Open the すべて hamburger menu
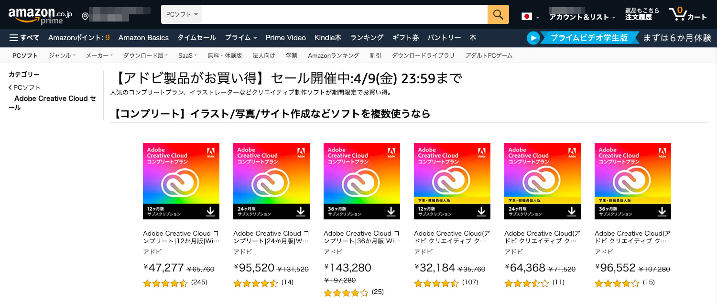717x304 pixels. [x=24, y=38]
